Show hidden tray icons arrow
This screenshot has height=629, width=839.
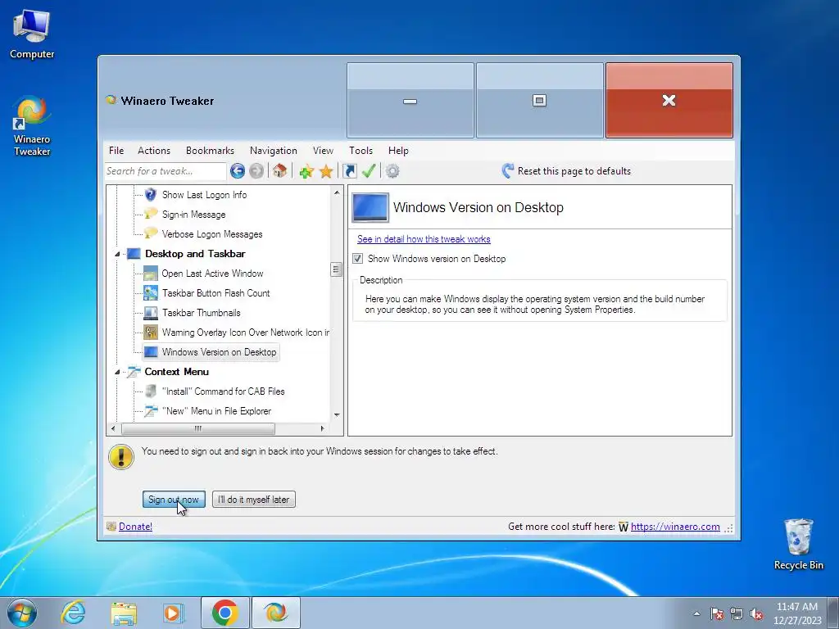coord(696,613)
